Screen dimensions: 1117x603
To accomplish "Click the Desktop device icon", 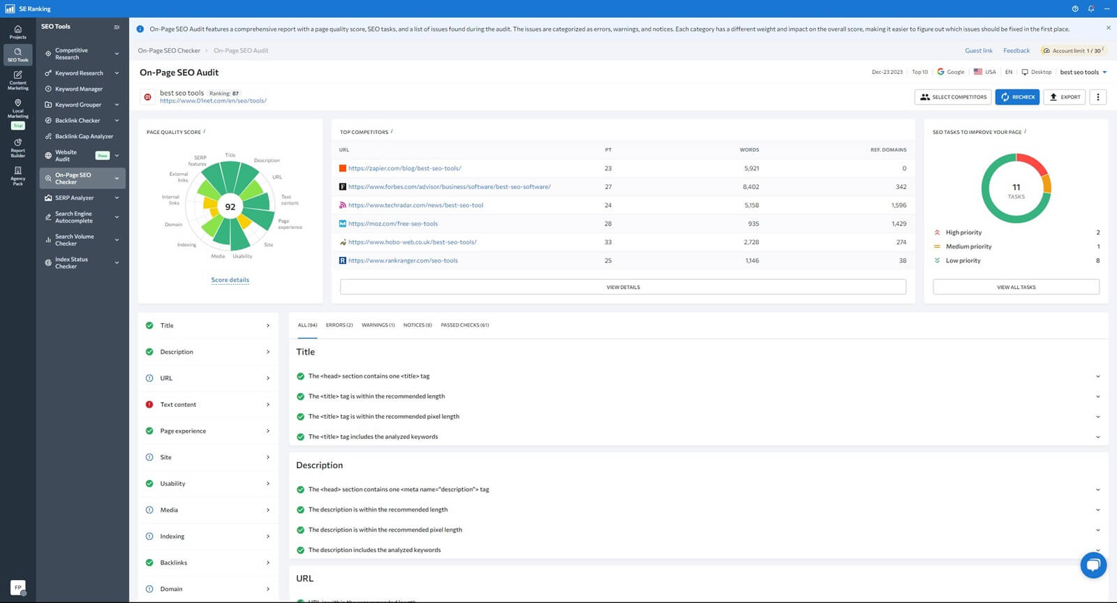I will click(1025, 72).
